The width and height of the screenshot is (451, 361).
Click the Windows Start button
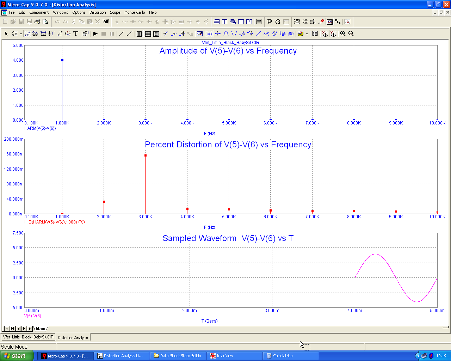tap(17, 356)
